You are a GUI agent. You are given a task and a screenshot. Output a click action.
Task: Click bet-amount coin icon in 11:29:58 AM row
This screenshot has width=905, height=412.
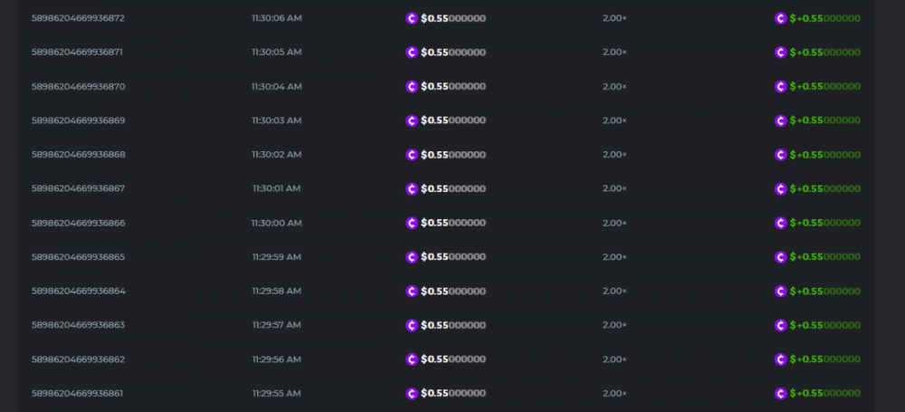(412, 291)
